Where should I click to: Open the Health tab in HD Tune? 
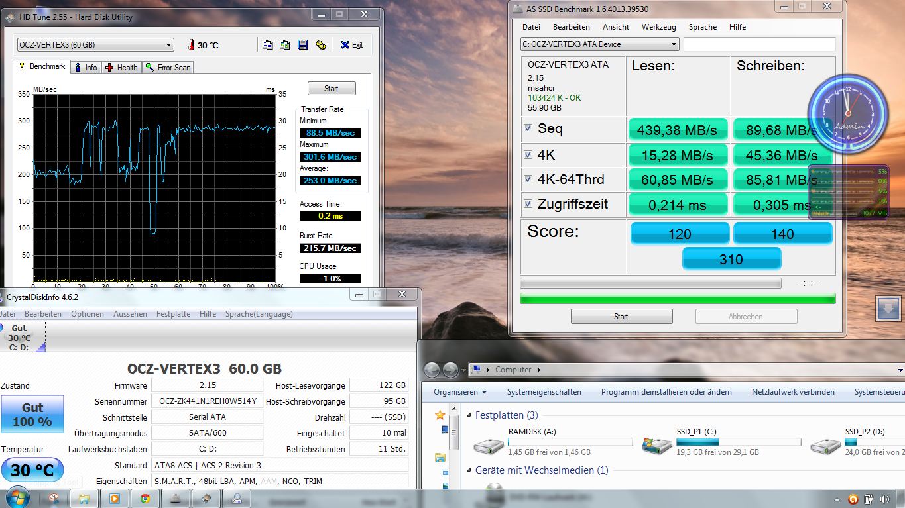pos(121,67)
